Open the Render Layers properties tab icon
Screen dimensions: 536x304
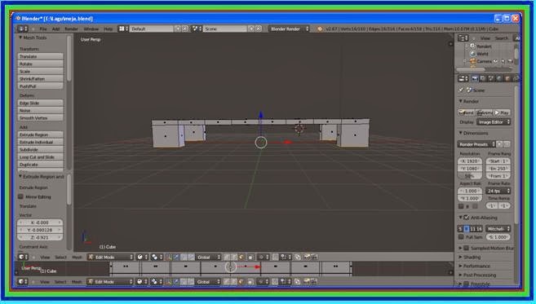click(483, 78)
